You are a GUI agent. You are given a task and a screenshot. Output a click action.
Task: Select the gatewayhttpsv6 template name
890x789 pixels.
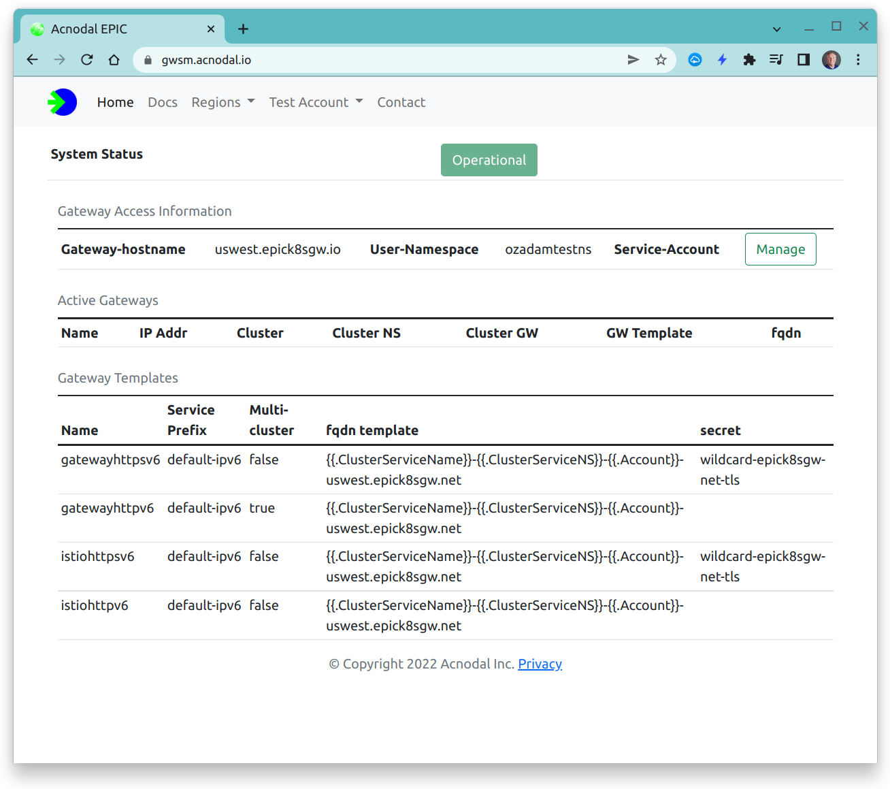pos(111,460)
